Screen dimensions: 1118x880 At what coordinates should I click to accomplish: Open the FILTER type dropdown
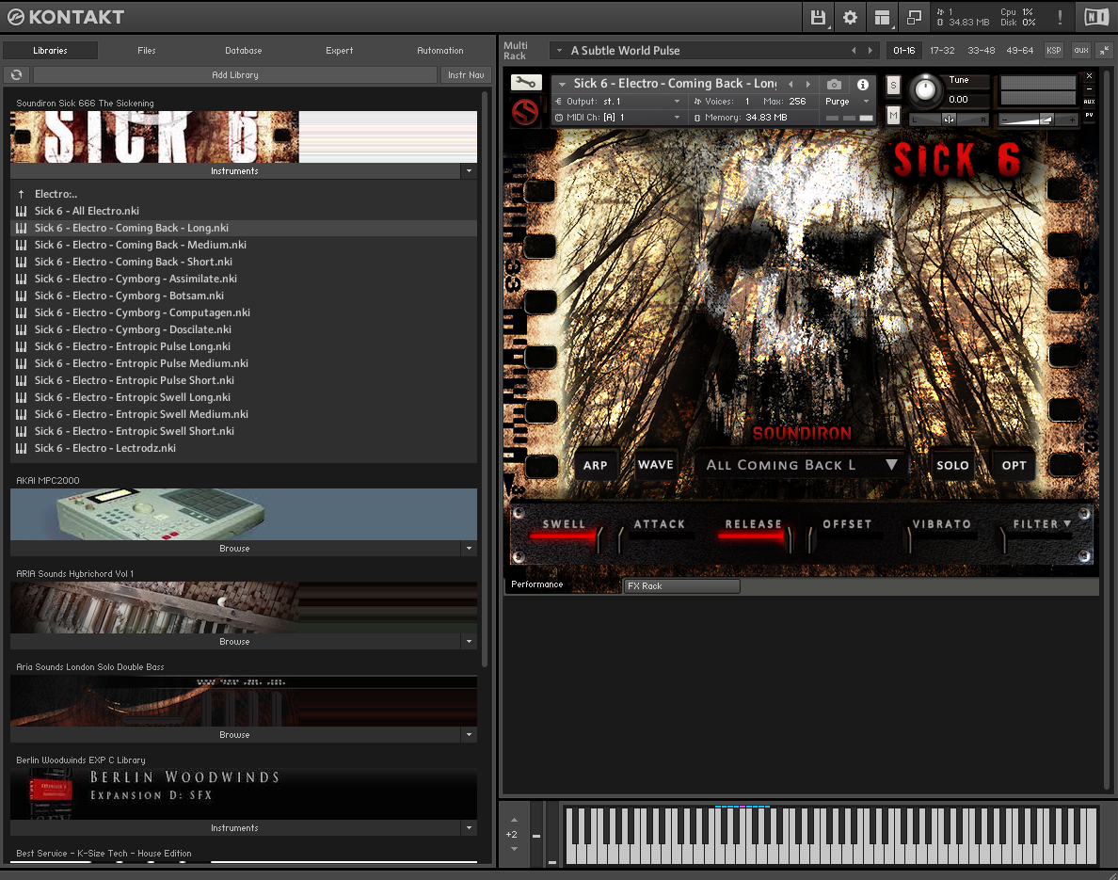(x=1042, y=523)
